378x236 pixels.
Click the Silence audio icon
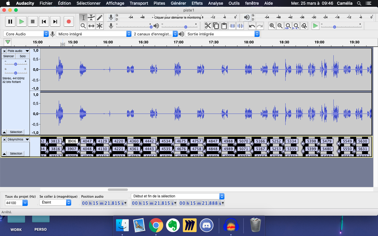point(240,26)
